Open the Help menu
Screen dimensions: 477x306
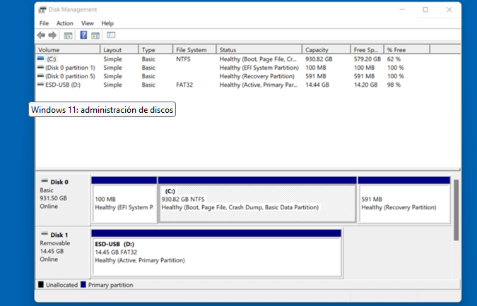point(107,23)
